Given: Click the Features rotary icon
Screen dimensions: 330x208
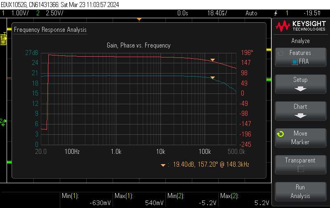Looking at the screenshot, I should [x=280, y=53].
